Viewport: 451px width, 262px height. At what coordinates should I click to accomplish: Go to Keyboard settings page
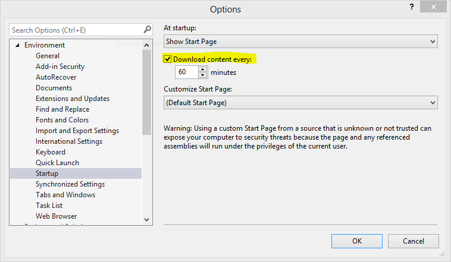(51, 152)
